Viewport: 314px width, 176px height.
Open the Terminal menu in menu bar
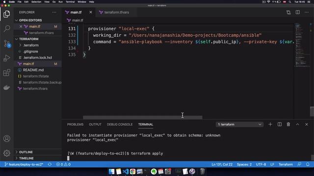coord(70,2)
